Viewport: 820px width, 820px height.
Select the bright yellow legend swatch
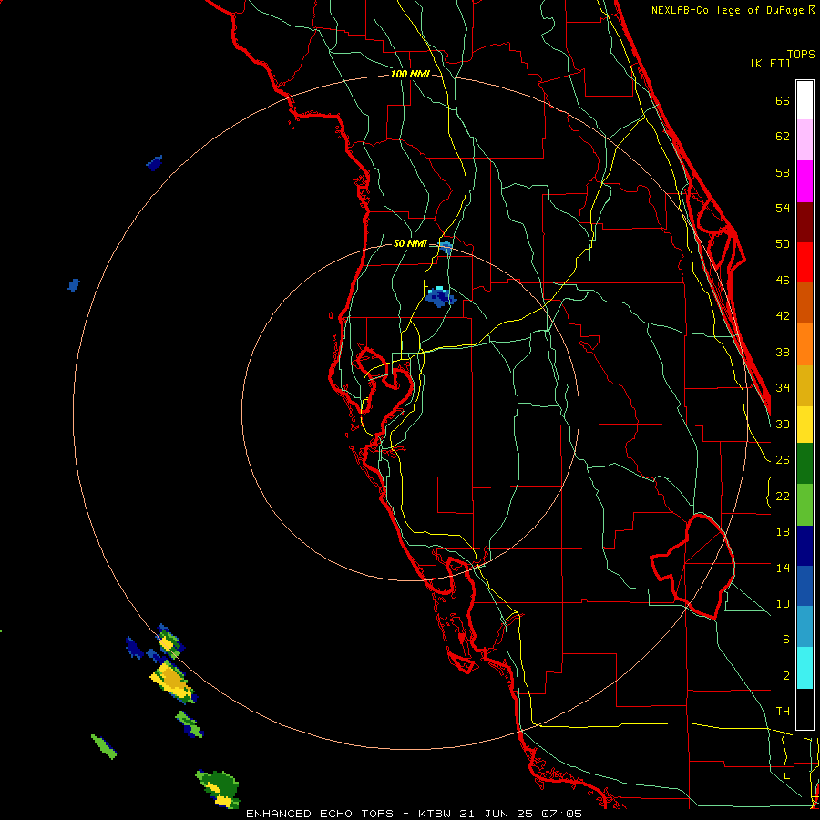pos(805,425)
